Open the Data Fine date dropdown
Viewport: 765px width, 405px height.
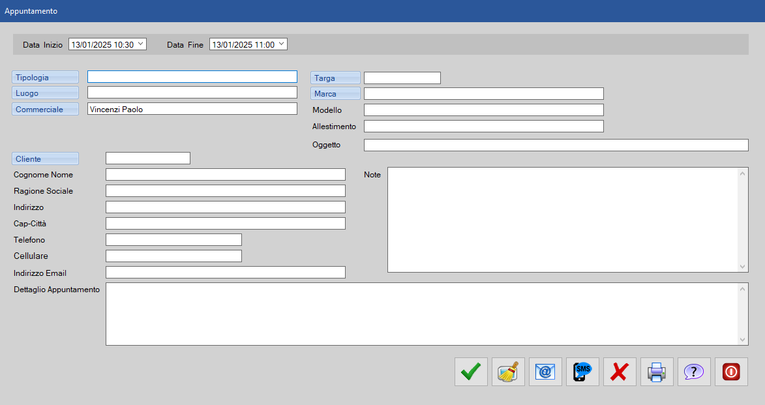[x=281, y=44]
